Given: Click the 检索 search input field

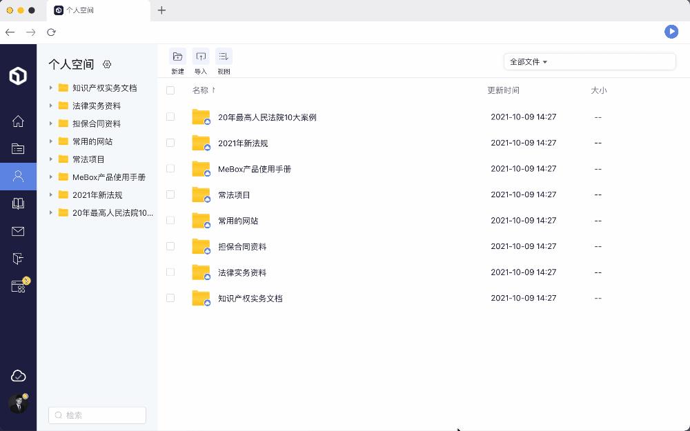Looking at the screenshot, I should (x=97, y=414).
